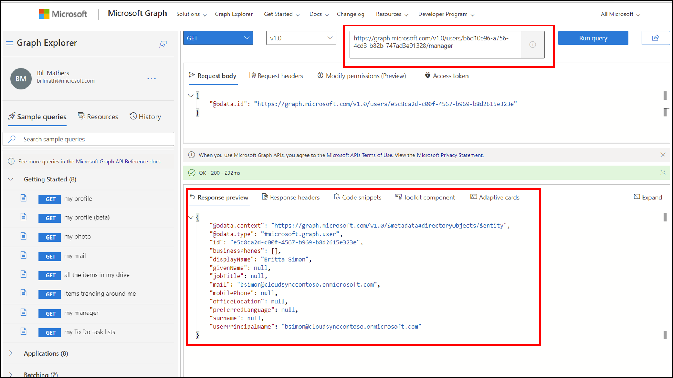Go to Graph Explorer nav link
The height and width of the screenshot is (378, 673).
click(x=234, y=14)
